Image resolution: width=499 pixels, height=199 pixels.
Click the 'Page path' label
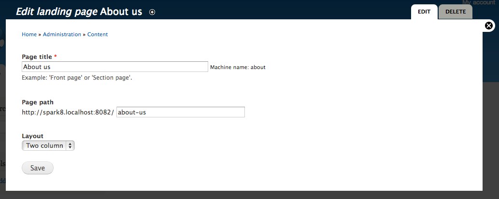[38, 102]
